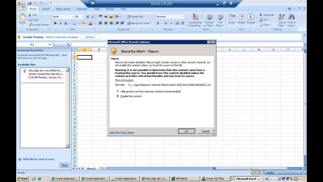Click the help question mark in security dialog
The image size is (323, 182).
tap(209, 42)
